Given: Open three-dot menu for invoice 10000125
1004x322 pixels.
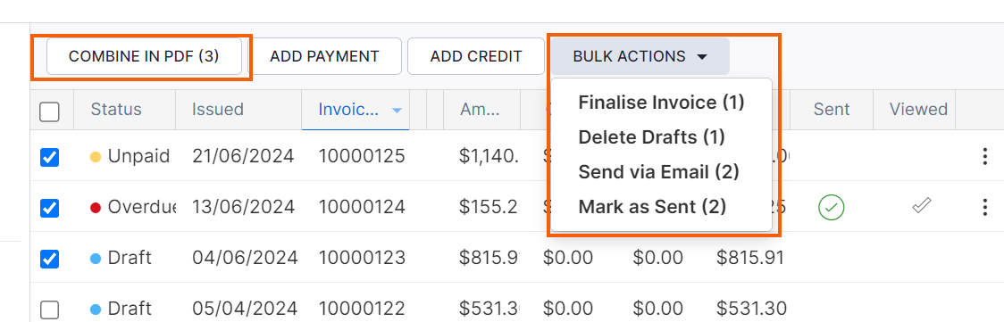Looking at the screenshot, I should tap(984, 156).
